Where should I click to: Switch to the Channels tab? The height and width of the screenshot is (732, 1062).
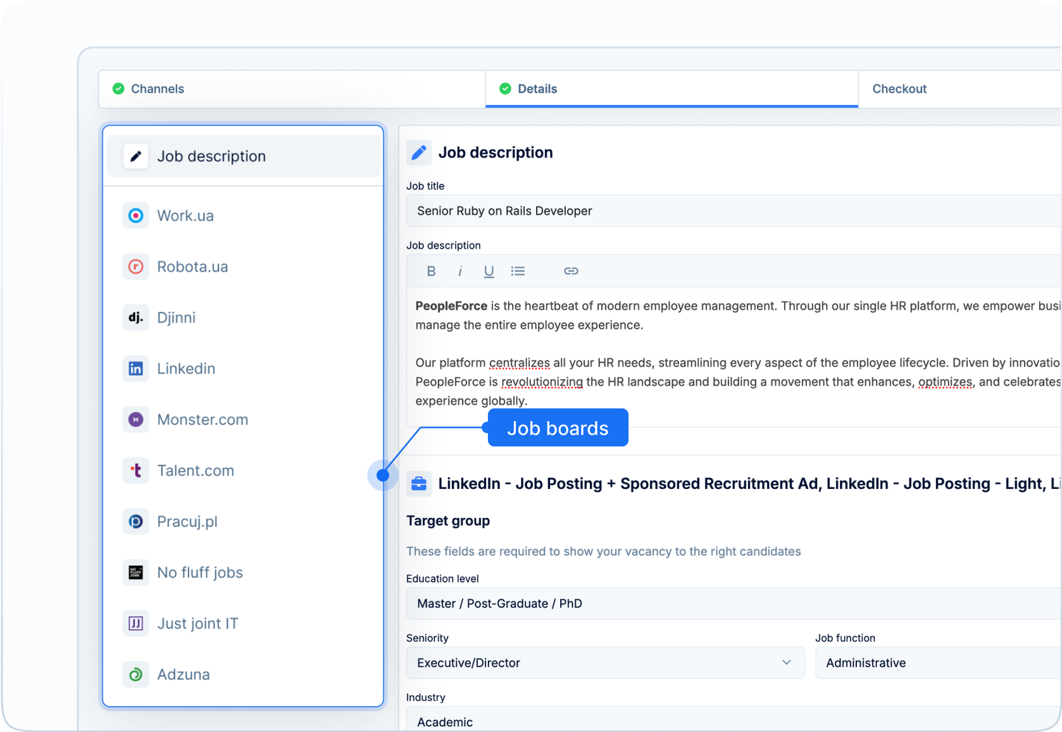(x=292, y=89)
